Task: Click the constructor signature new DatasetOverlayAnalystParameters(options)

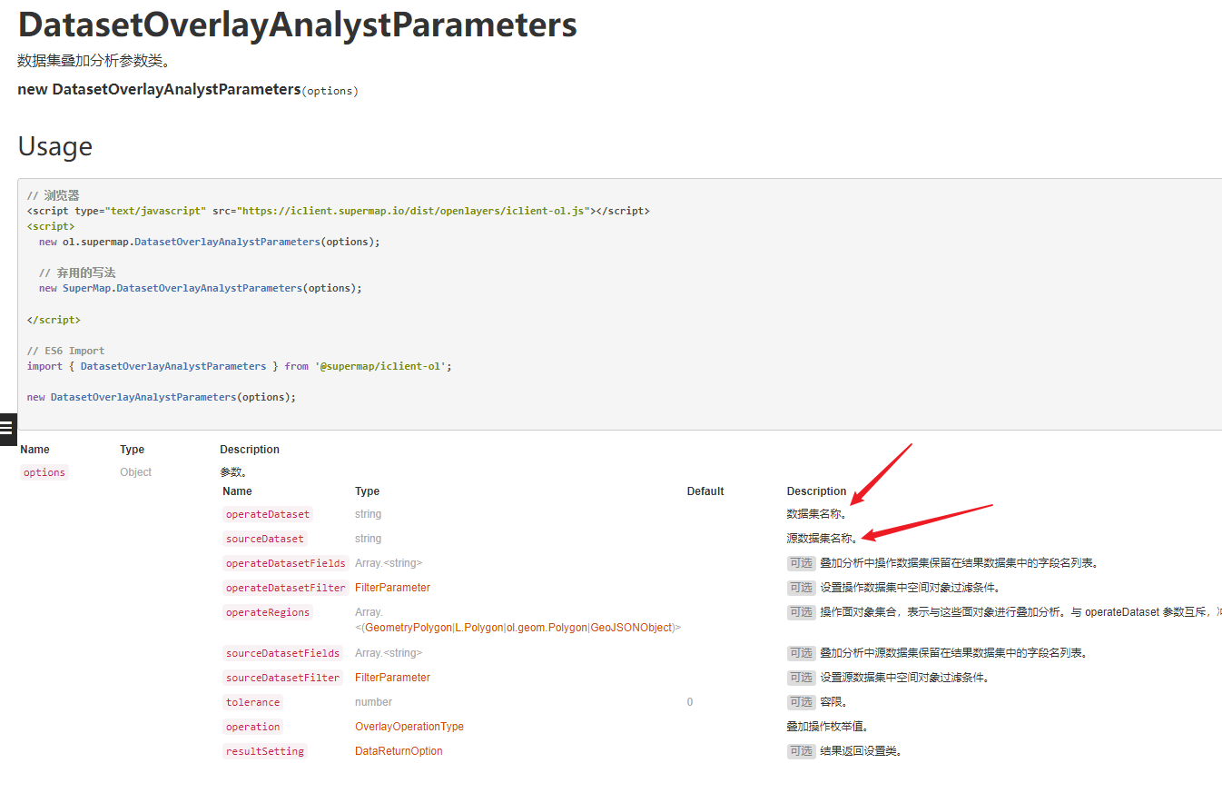Action: (188, 90)
